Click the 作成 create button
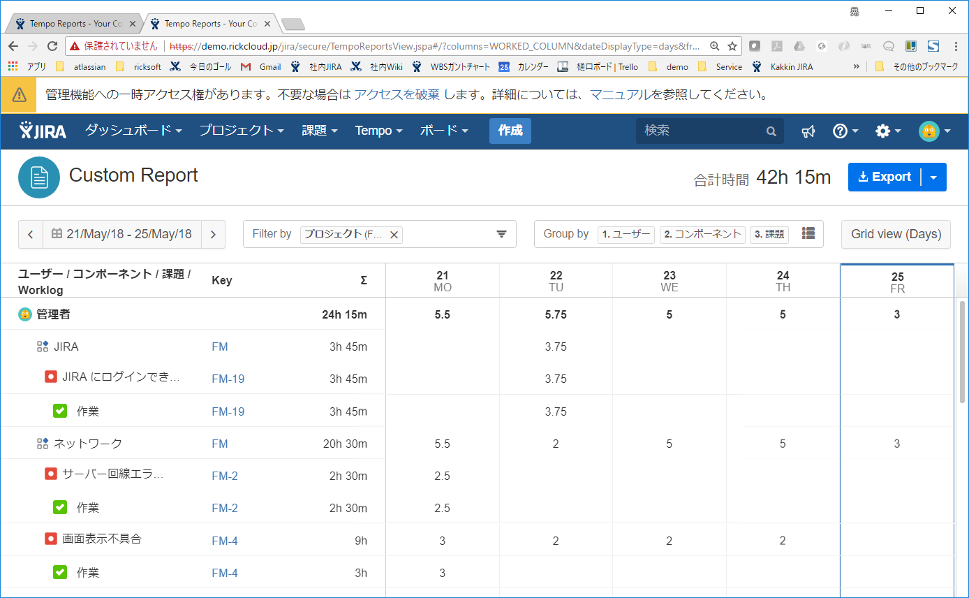This screenshot has height=598, width=969. (x=510, y=131)
